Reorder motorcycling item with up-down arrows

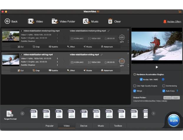(x=128, y=42)
